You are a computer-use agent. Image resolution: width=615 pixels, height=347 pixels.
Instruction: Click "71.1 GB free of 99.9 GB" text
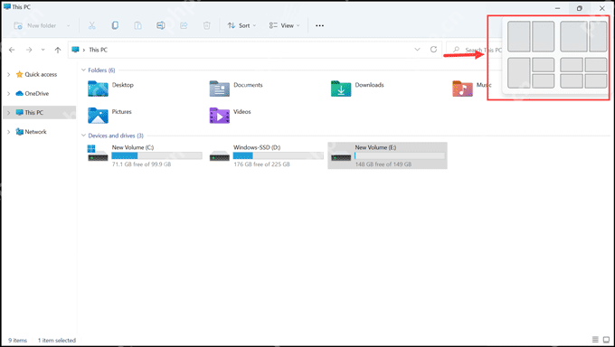[x=142, y=164]
